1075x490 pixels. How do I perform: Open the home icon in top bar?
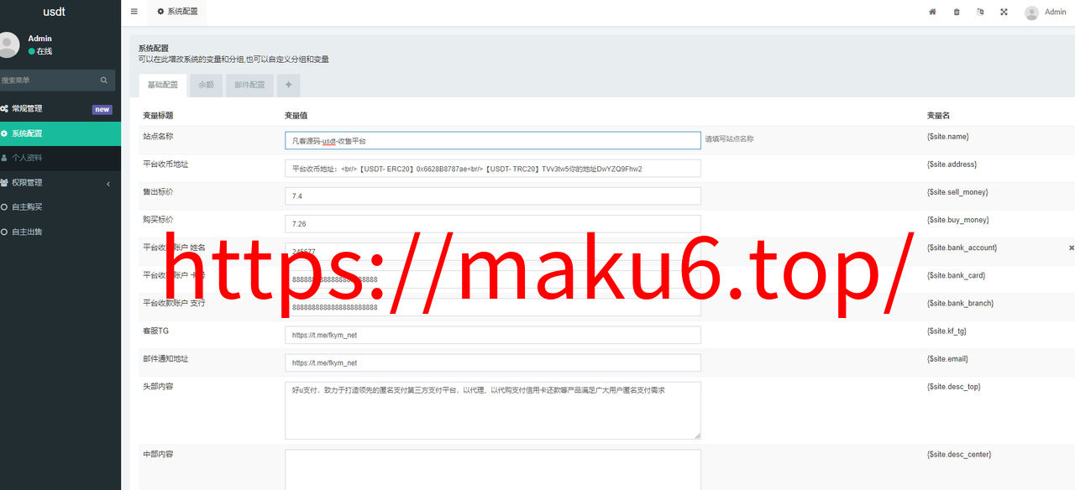932,12
